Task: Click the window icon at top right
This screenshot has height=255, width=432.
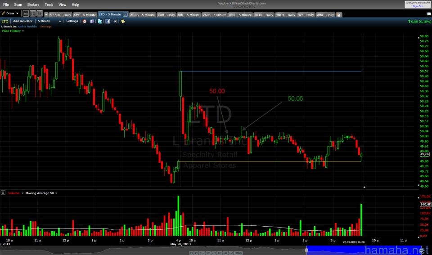Action: (429, 13)
